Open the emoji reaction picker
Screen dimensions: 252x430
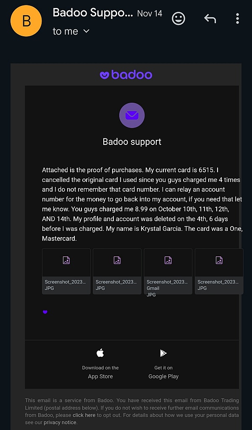tap(178, 19)
